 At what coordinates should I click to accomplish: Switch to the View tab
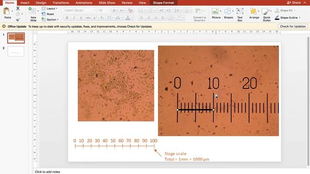(142, 3)
